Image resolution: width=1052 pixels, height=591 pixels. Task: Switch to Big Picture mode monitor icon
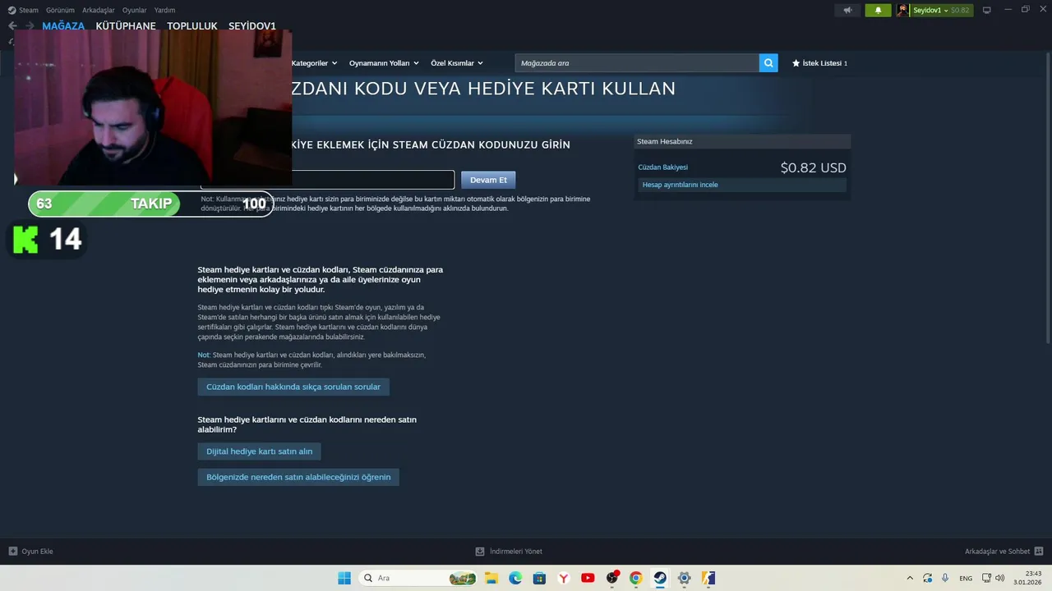987,10
